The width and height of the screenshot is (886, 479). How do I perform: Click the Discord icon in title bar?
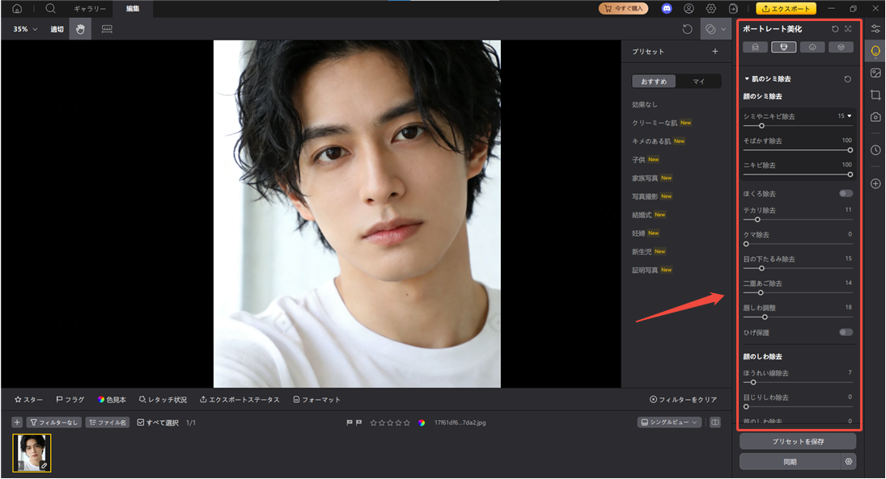(x=667, y=8)
